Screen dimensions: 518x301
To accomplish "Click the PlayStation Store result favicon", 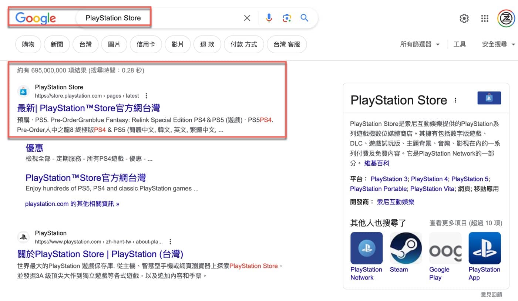I will tap(23, 91).
